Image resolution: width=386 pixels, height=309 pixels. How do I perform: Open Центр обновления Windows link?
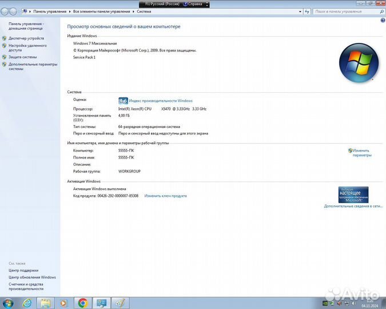(x=32, y=277)
